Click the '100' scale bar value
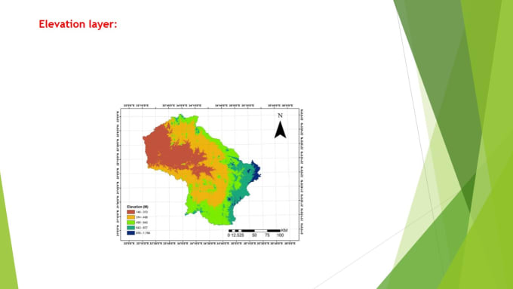Screen dimensions: 513x289 coord(281,235)
